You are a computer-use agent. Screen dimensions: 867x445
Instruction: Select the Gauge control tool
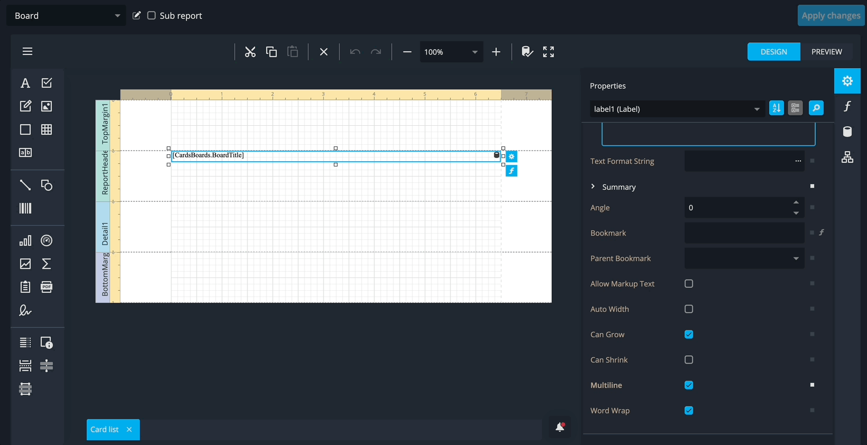tap(47, 241)
